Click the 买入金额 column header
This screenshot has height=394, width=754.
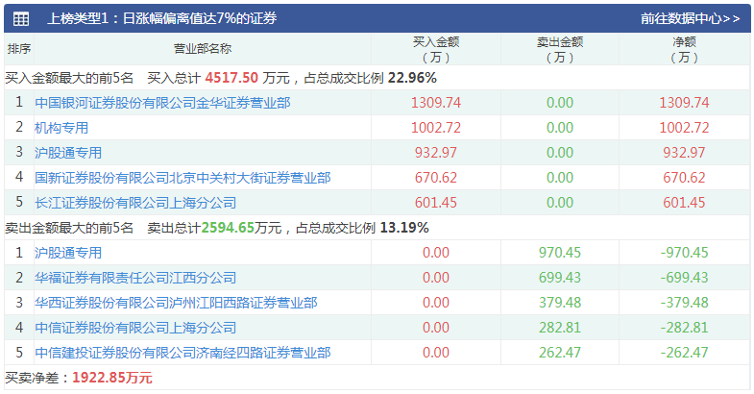pos(436,49)
